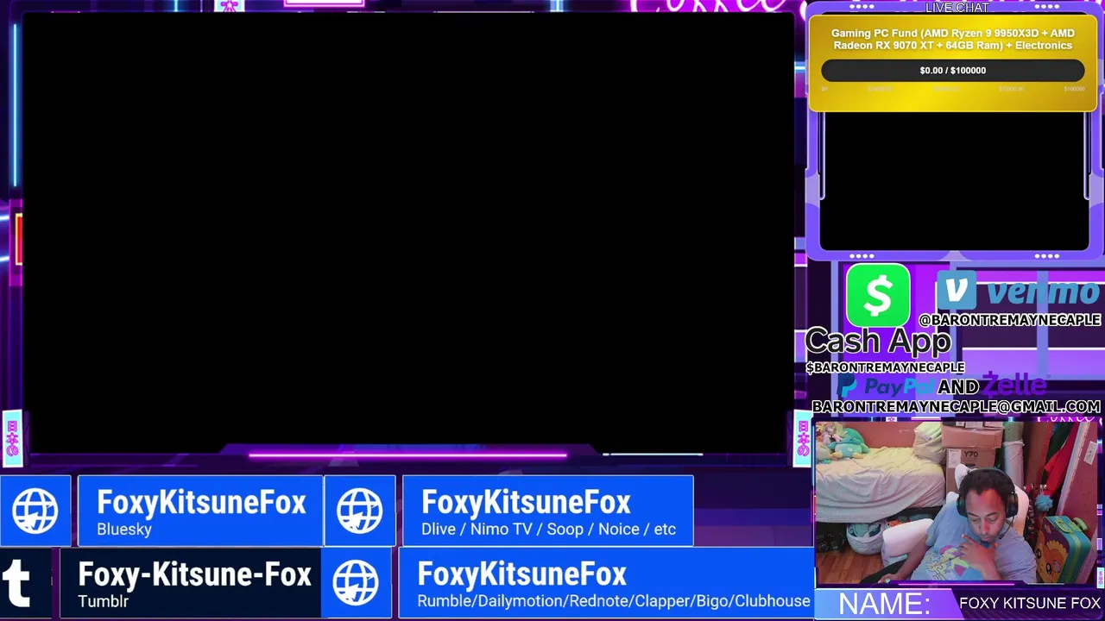
Task: Click the webcam video thumbnail
Action: 957,503
